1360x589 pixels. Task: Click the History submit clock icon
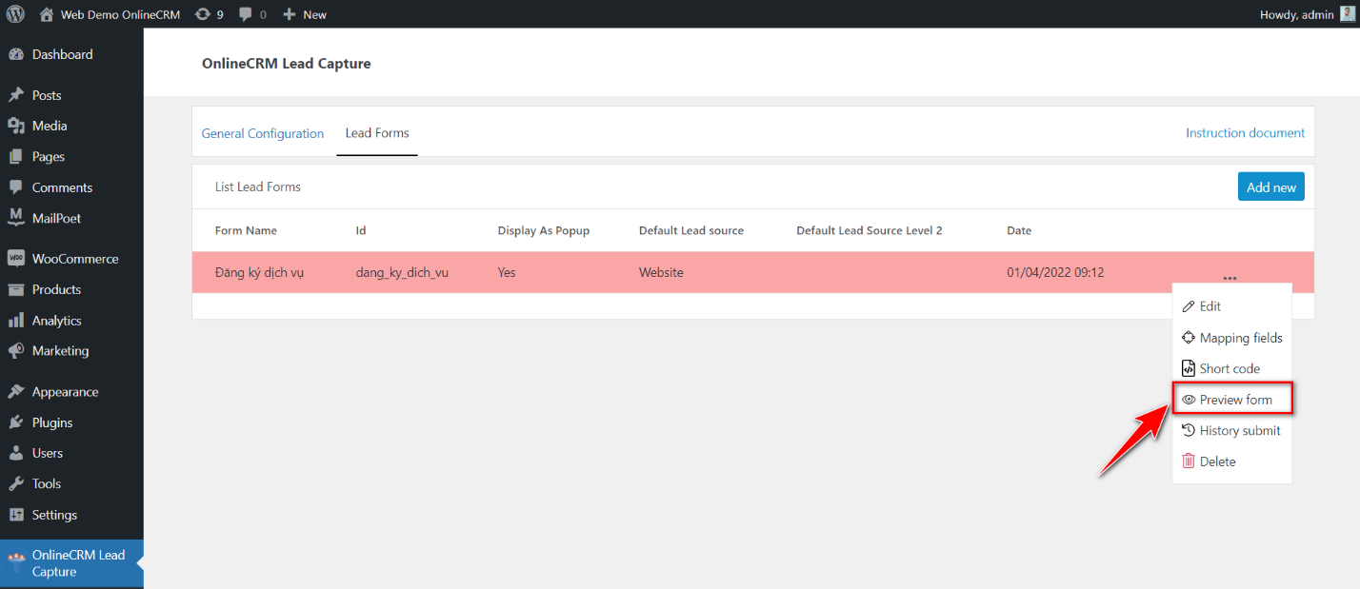click(1189, 429)
